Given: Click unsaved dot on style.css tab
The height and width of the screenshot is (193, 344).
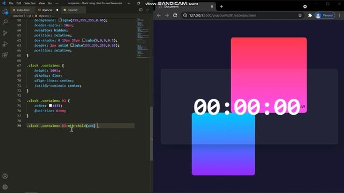Looking at the screenshot, I should pos(58,10).
